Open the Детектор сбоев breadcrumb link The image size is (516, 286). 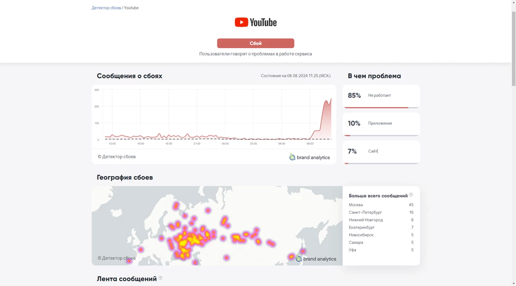coord(106,8)
